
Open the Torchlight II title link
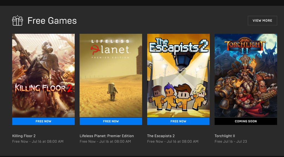[225, 136]
